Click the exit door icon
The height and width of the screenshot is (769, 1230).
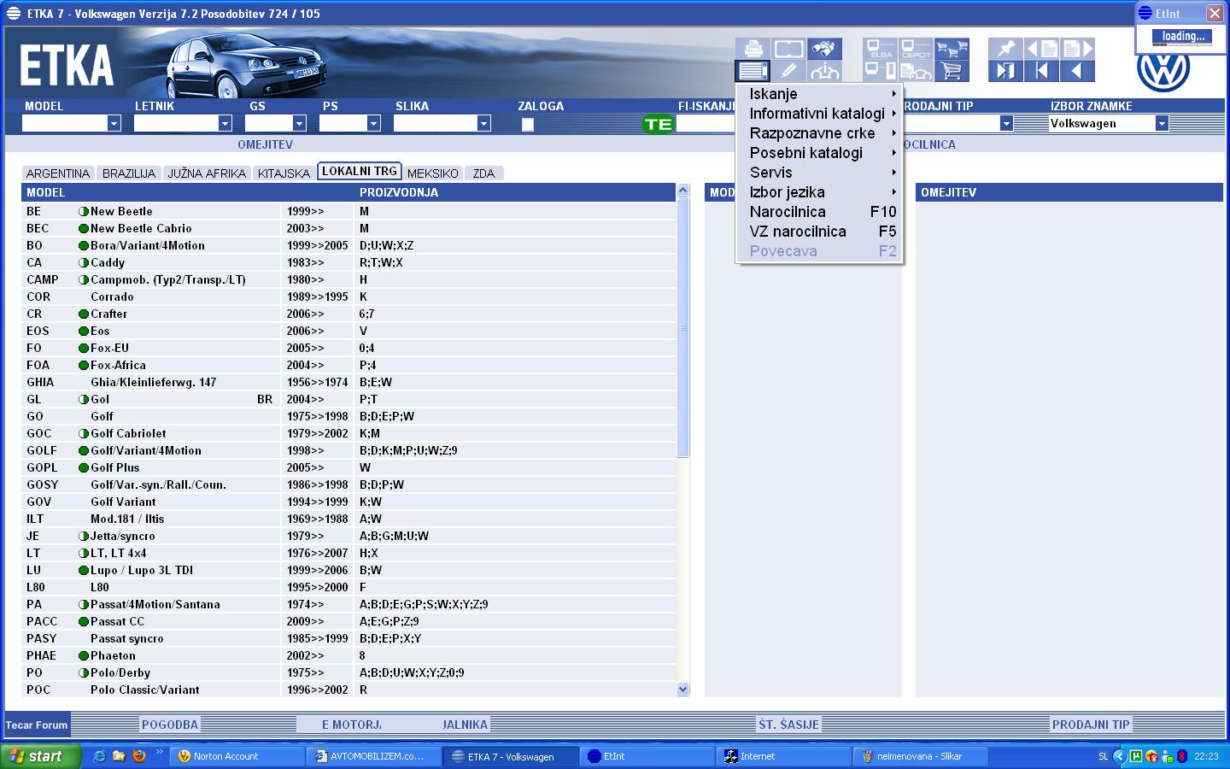point(1006,71)
